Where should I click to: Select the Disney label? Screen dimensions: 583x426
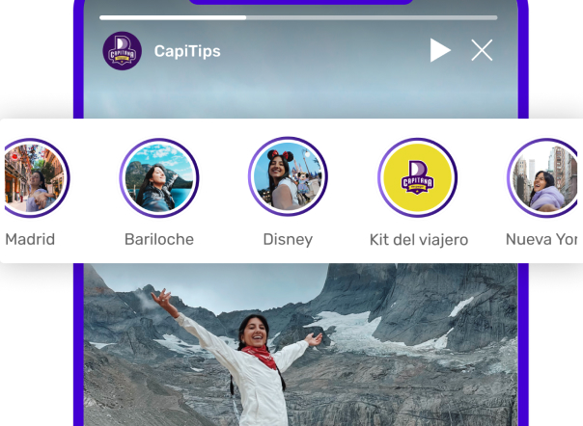pyautogui.click(x=288, y=240)
